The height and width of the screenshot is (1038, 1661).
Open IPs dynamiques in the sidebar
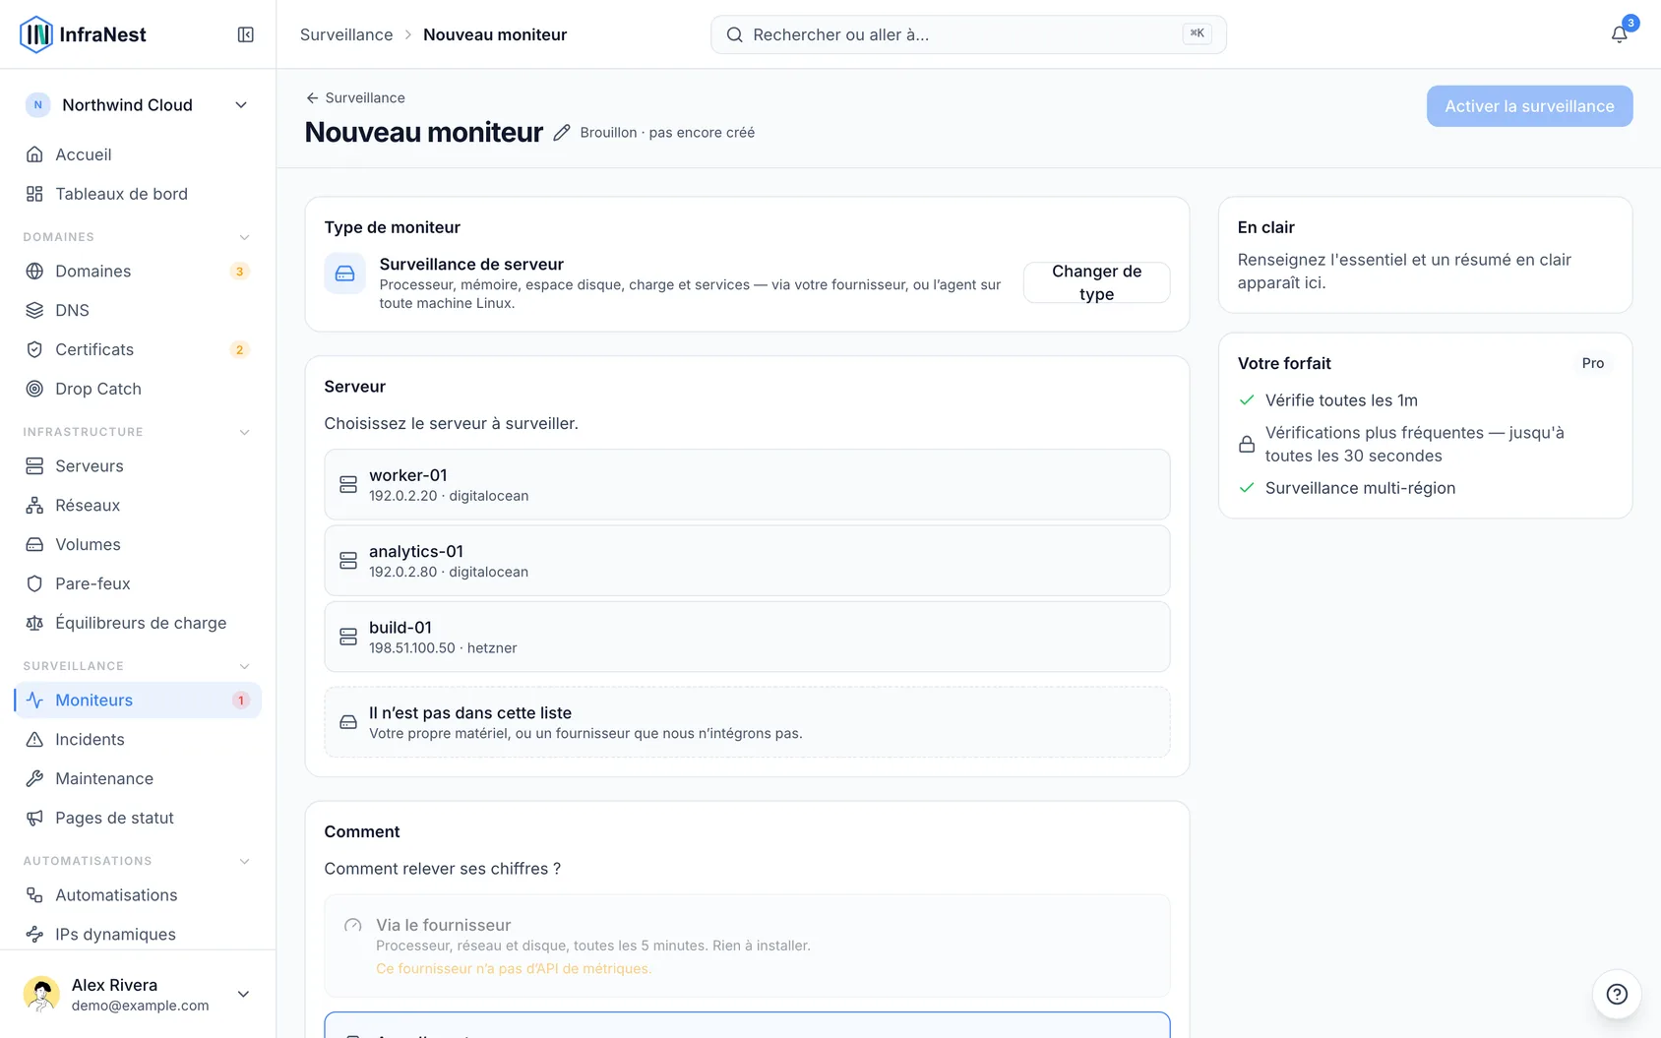(x=138, y=934)
